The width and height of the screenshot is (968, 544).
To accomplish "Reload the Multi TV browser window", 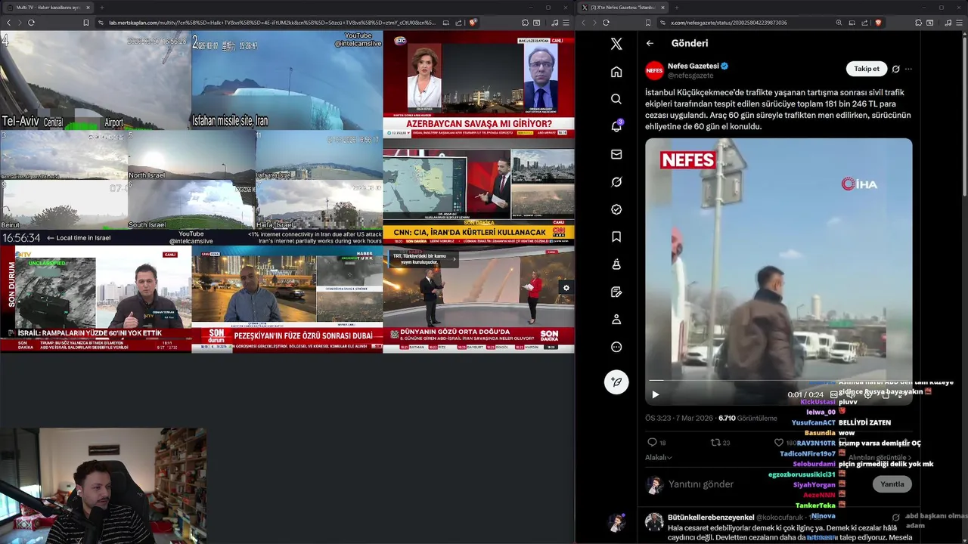I will pos(31,23).
